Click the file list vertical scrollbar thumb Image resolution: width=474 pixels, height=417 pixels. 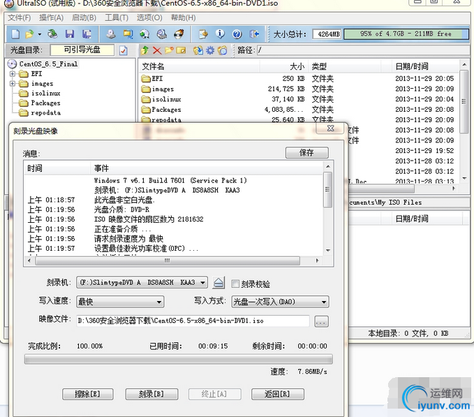464,101
